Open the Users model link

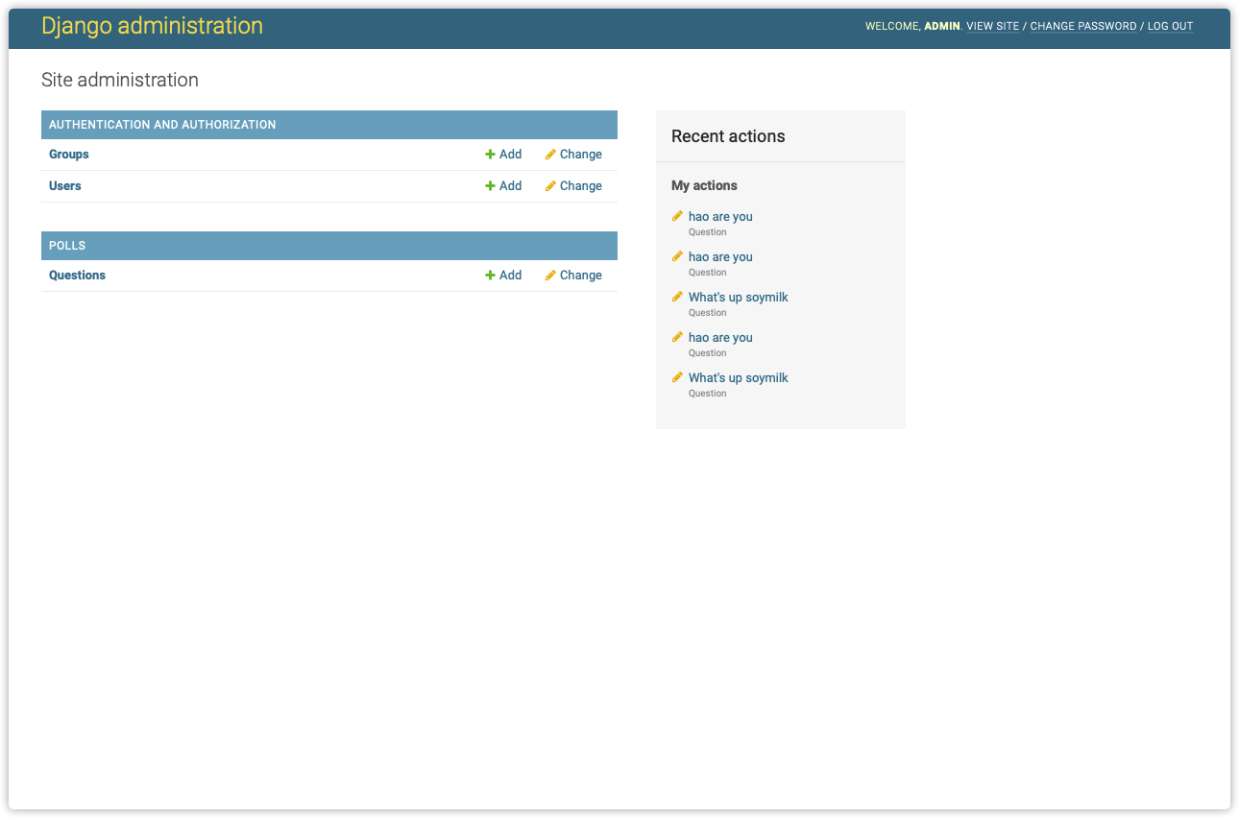tap(65, 186)
